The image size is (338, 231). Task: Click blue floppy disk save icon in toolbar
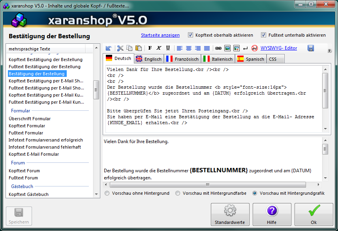click(x=311, y=48)
